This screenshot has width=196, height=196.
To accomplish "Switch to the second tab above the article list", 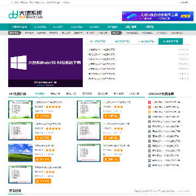I will click(122, 41).
